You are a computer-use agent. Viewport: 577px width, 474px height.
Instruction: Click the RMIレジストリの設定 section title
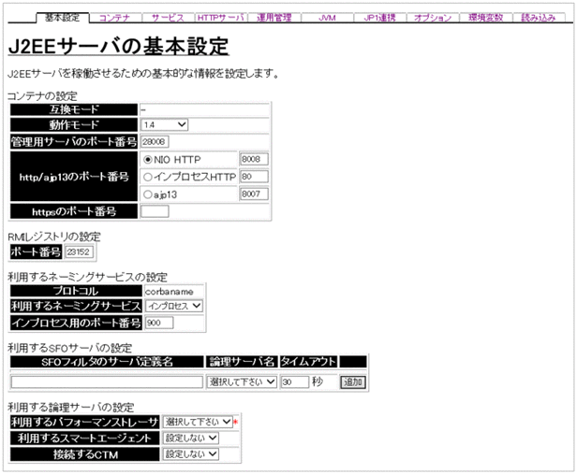coord(54,237)
